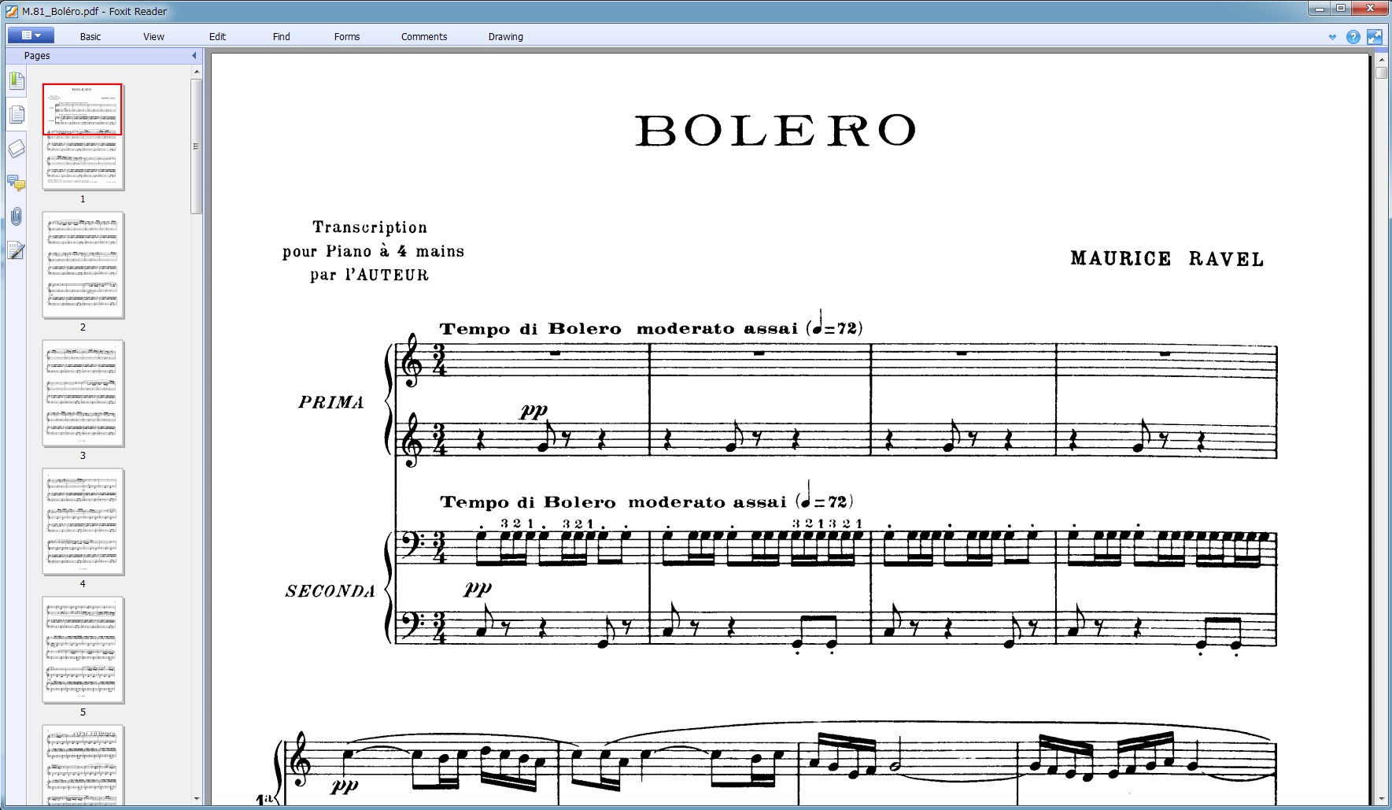1392x810 pixels.
Task: Click the Pages panel scroll down arrow
Action: pos(197,798)
